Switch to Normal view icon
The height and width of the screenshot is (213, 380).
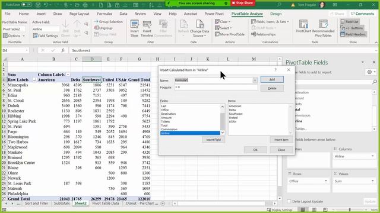tap(303, 209)
